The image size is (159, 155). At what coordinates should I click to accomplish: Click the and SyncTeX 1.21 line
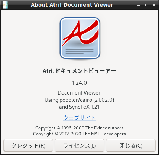79,107
